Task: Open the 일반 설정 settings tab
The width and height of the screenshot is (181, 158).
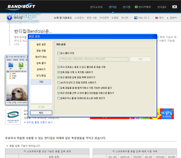Action: pos(41,44)
